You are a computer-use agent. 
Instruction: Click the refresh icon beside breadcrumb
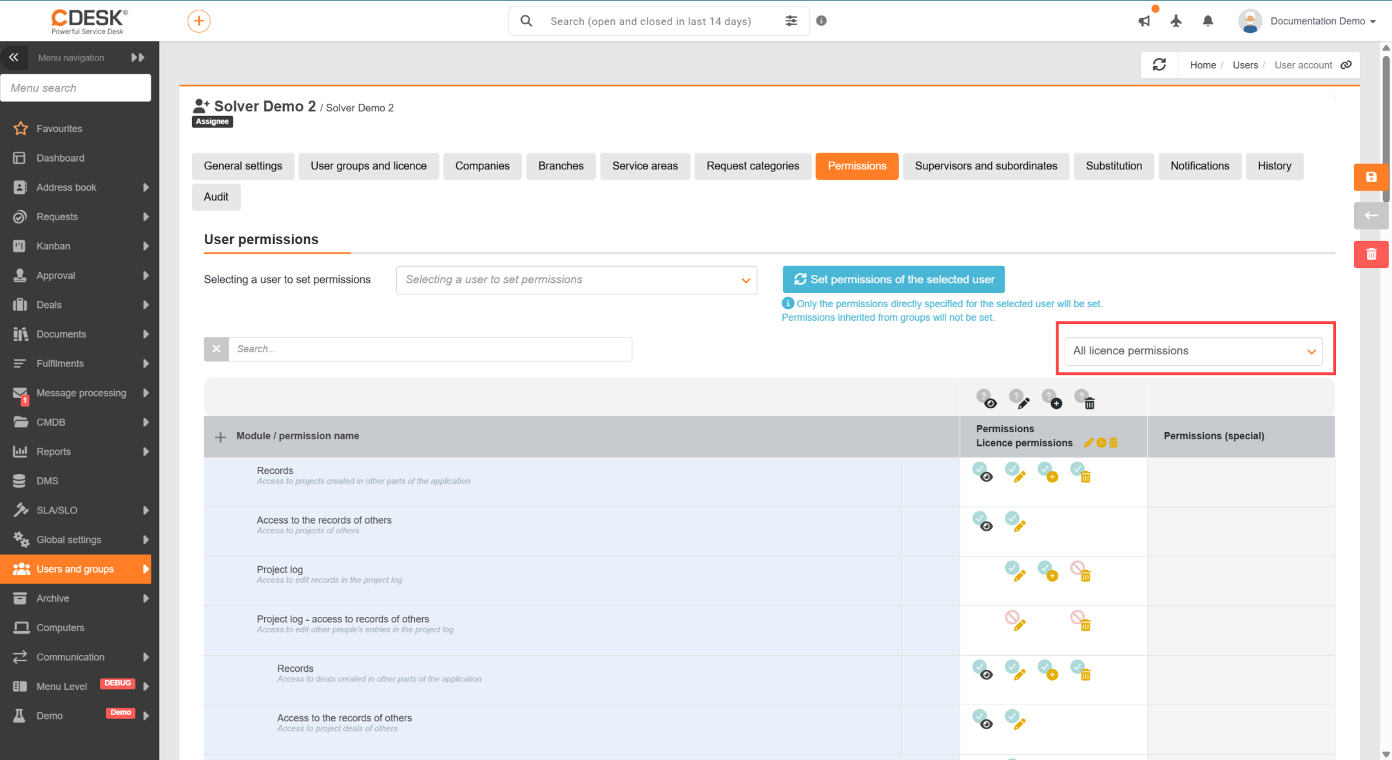coord(1159,65)
